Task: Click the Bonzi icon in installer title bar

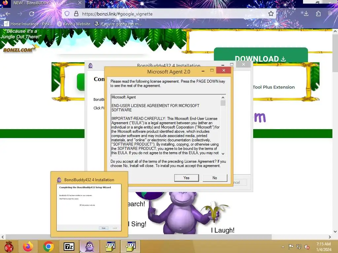Action: pos(90,66)
